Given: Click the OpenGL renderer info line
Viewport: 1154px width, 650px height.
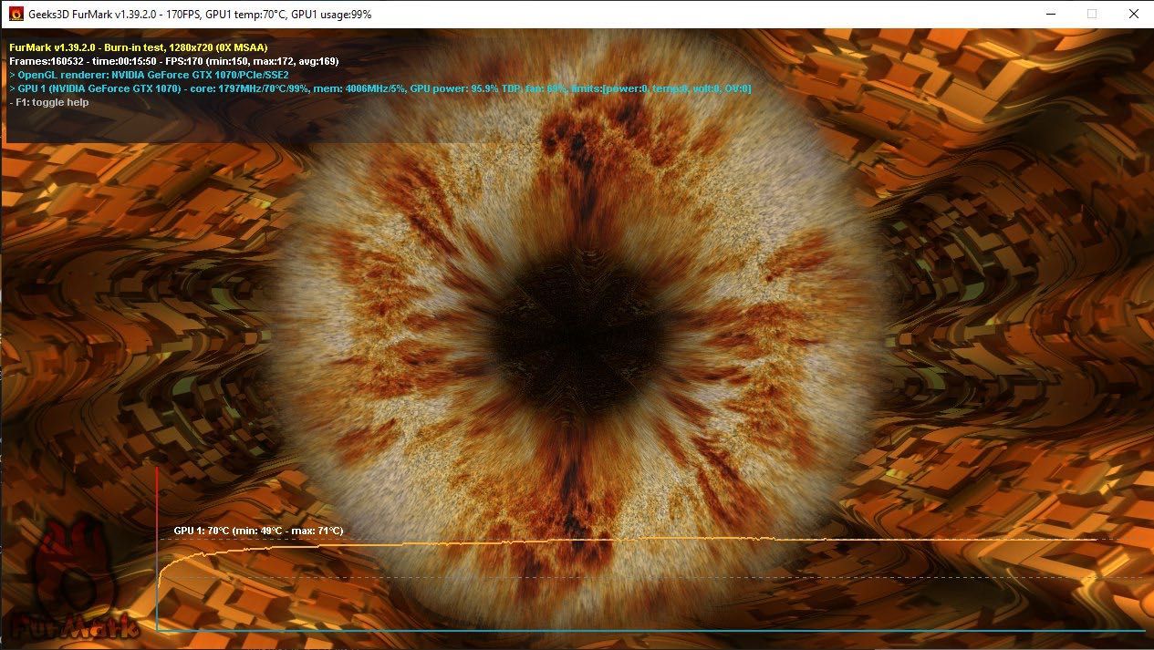Looking at the screenshot, I should pos(149,75).
